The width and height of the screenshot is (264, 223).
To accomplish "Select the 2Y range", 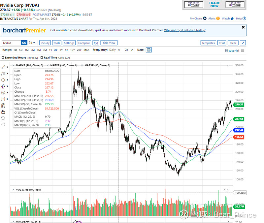I will 56,50.
